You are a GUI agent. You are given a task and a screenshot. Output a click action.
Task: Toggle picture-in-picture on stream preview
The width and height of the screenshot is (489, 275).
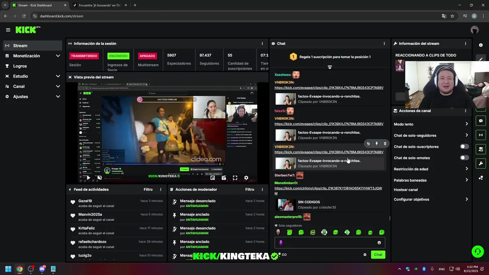(213, 178)
